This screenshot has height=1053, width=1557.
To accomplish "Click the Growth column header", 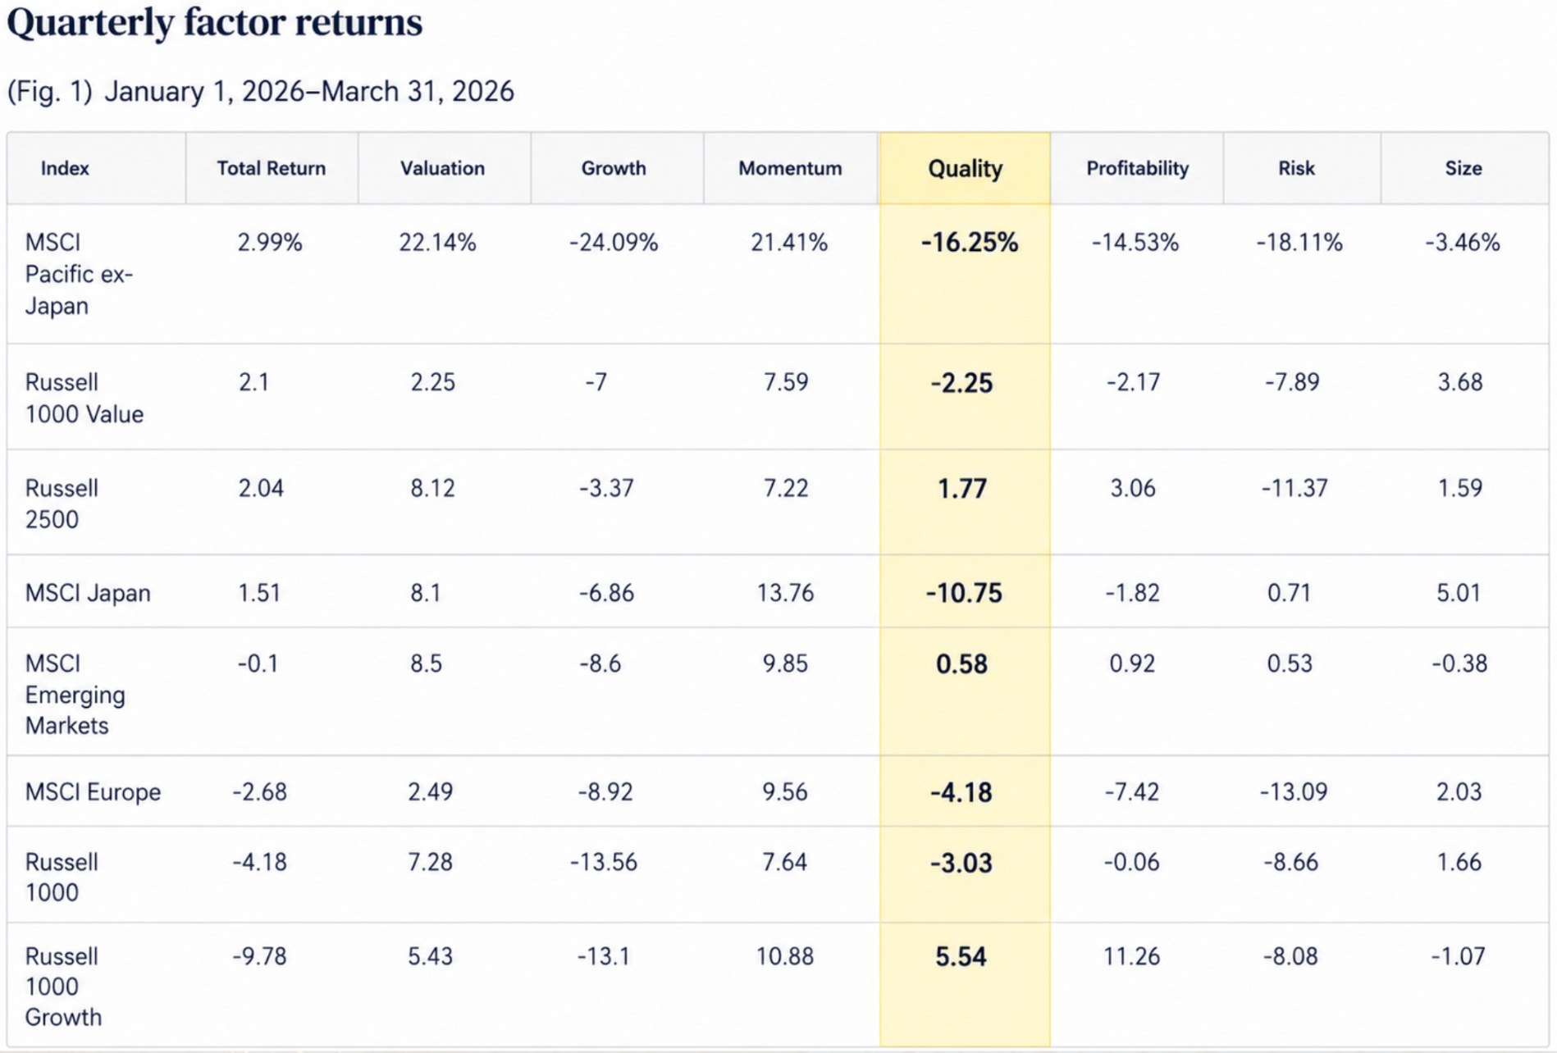I will tap(614, 168).
